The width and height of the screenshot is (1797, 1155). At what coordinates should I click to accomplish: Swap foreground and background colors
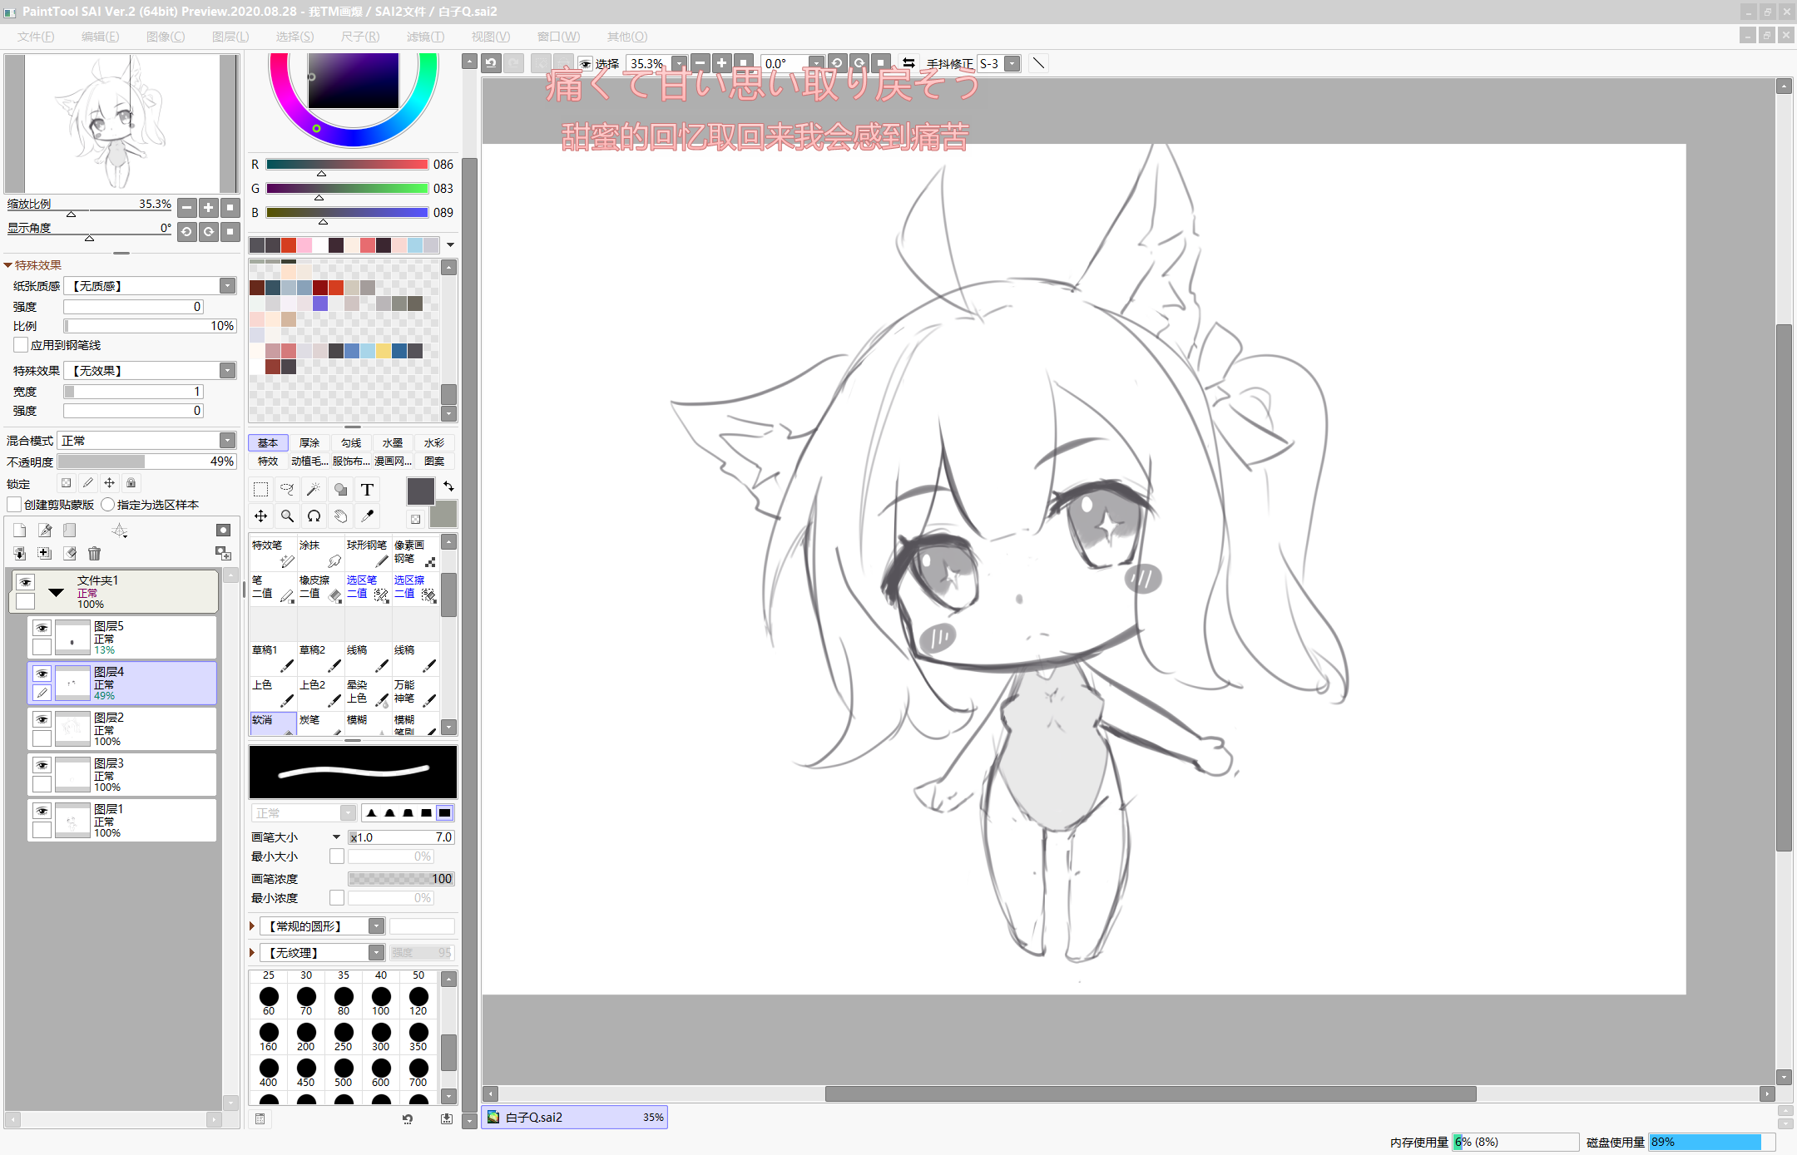pos(448,486)
